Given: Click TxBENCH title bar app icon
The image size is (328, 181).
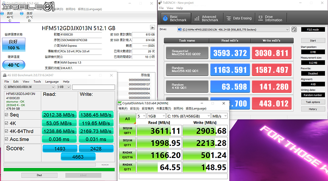Looking at the screenshot, I should tap(160, 3).
